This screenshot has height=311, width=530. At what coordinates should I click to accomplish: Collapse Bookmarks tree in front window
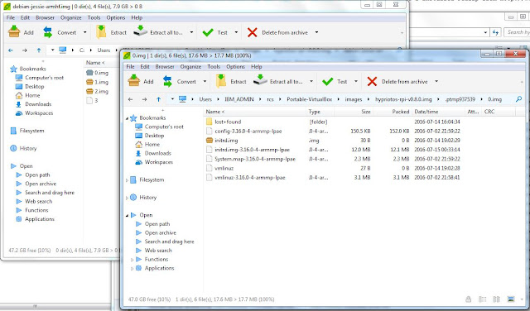[x=127, y=118]
